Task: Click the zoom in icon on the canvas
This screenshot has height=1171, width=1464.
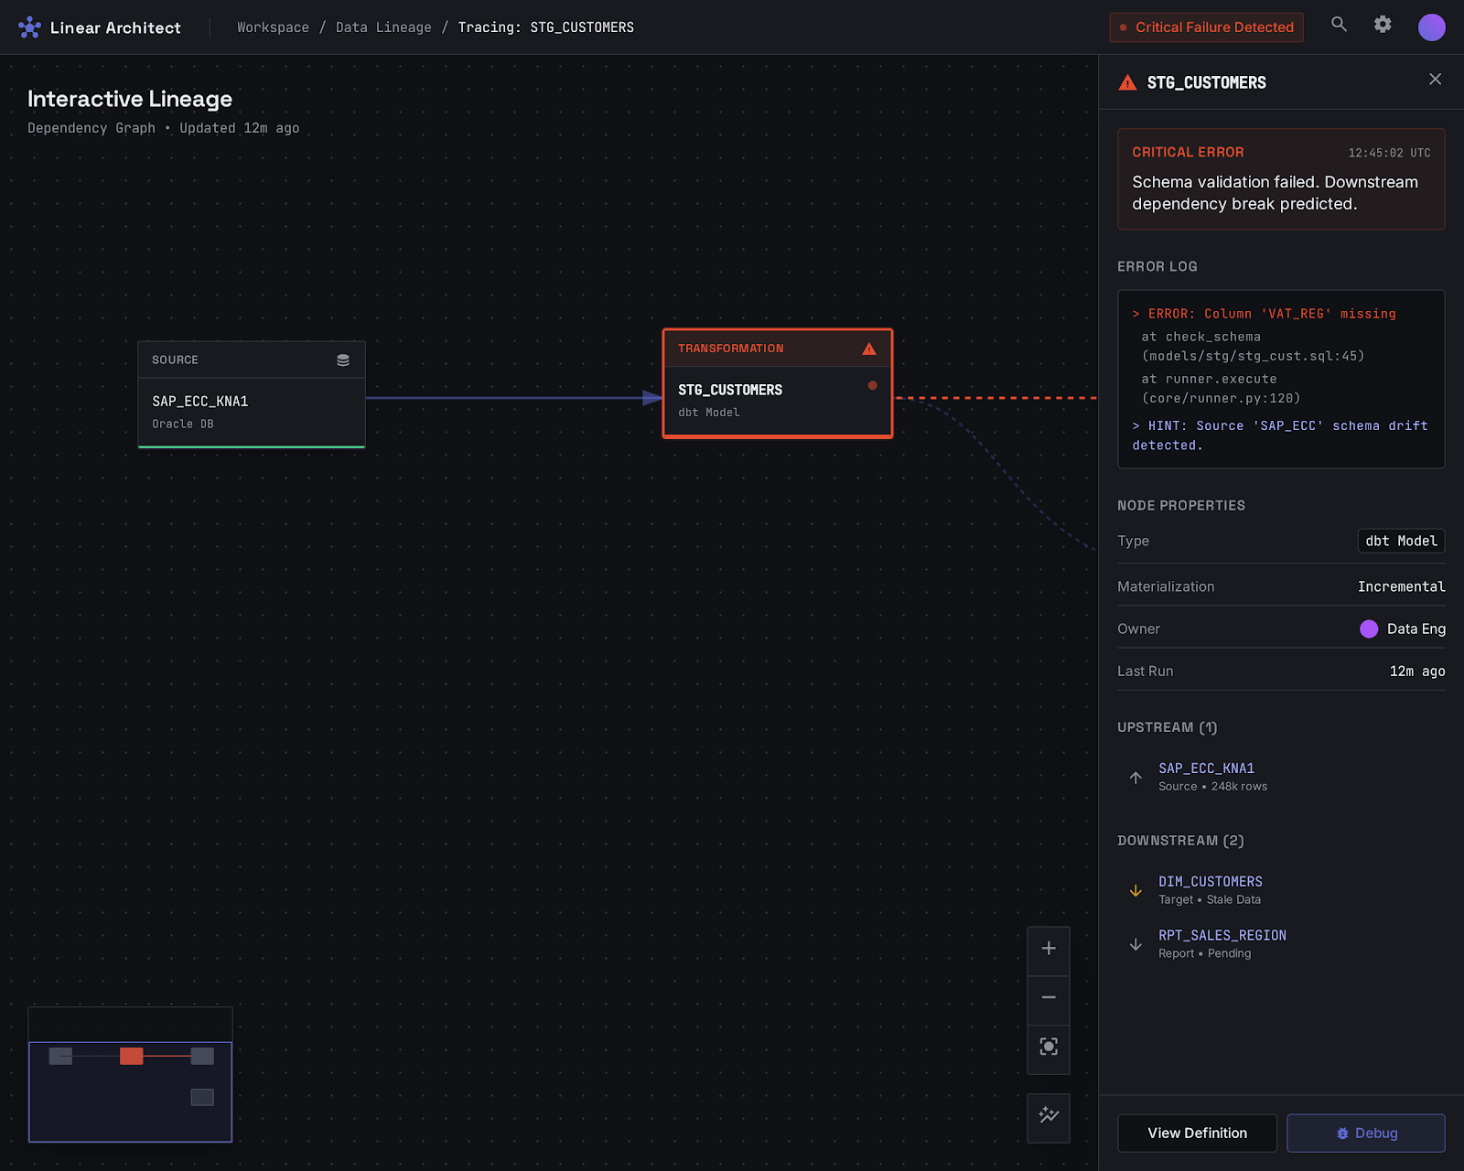Action: pos(1048,951)
